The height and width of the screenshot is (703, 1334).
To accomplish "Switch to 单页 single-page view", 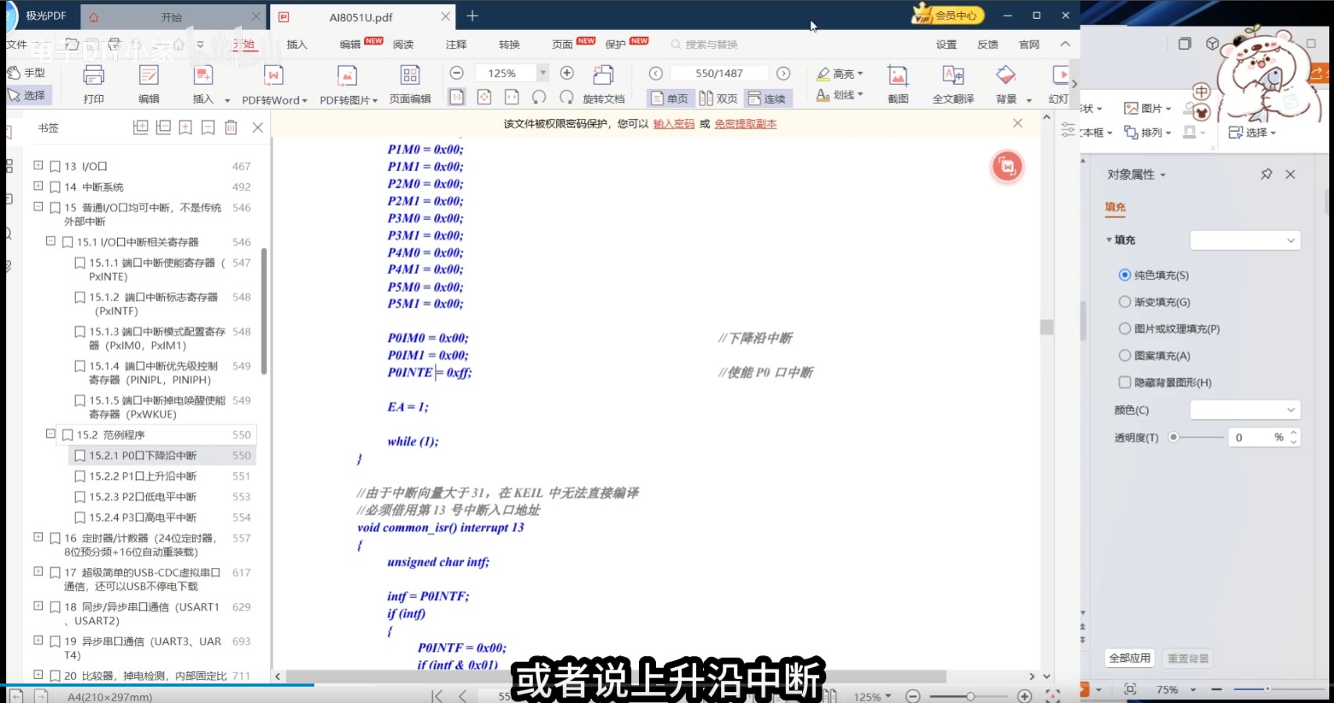I will coord(669,98).
